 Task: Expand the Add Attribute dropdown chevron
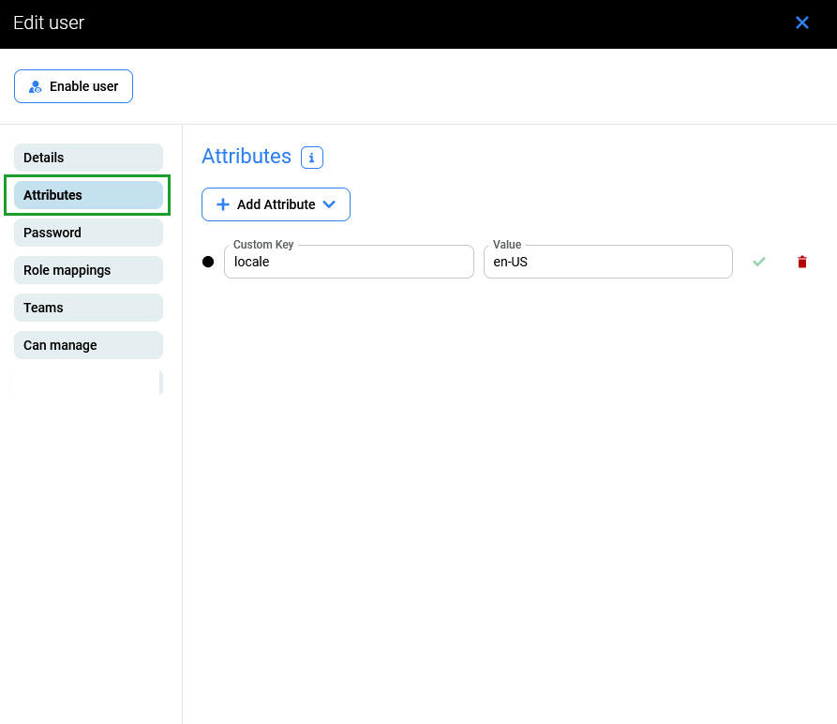[x=329, y=204]
